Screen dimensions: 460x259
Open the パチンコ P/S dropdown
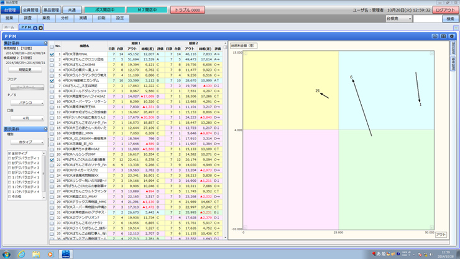(x=27, y=103)
